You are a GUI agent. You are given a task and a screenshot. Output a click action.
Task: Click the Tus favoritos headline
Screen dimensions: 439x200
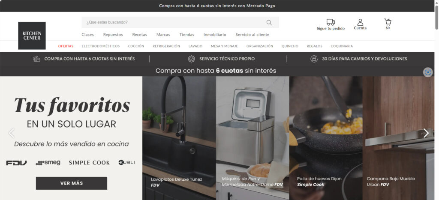point(72,105)
